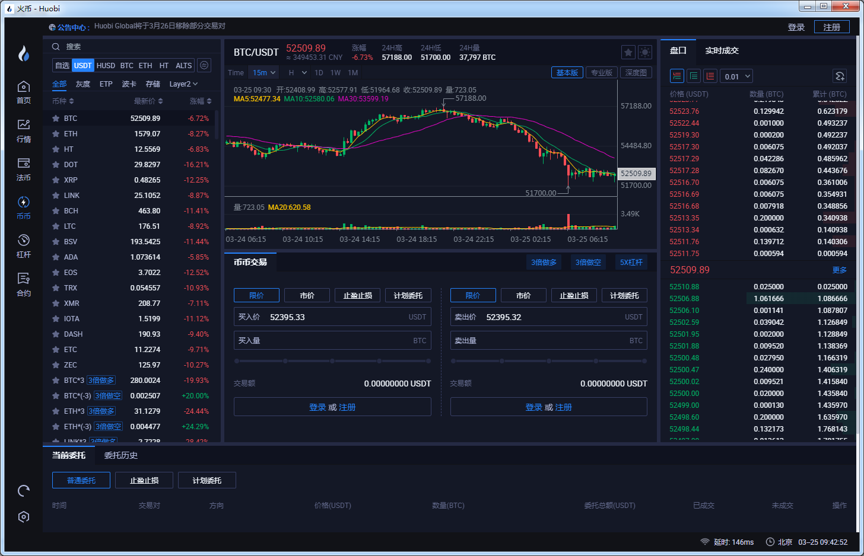Show bids-only order book view icon
This screenshot has width=864, height=556.
(694, 76)
